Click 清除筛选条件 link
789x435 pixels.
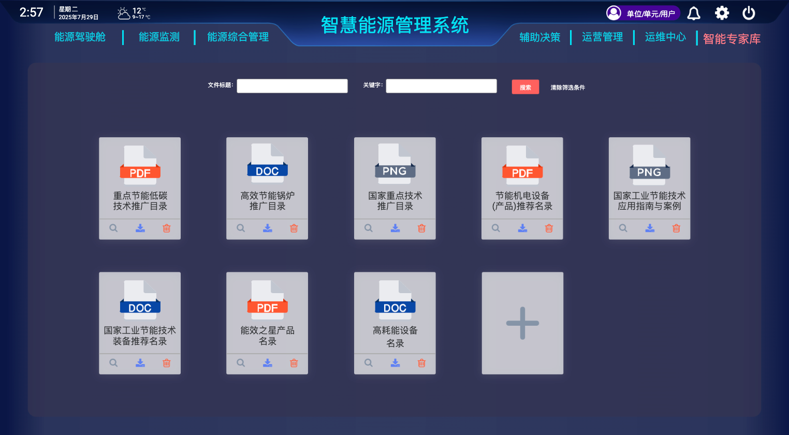click(x=568, y=88)
